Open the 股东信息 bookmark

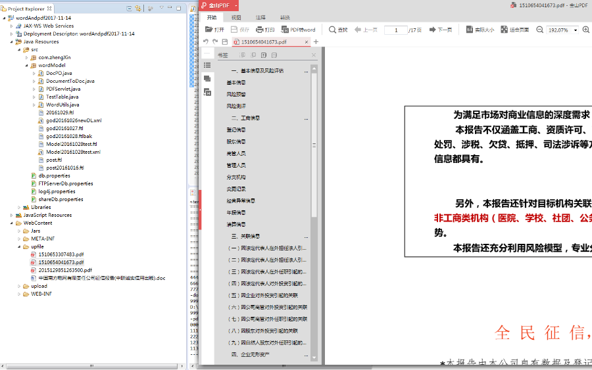(x=236, y=141)
